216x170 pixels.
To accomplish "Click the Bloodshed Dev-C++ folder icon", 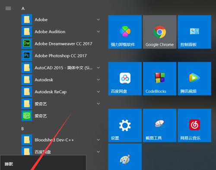I will 27,140.
